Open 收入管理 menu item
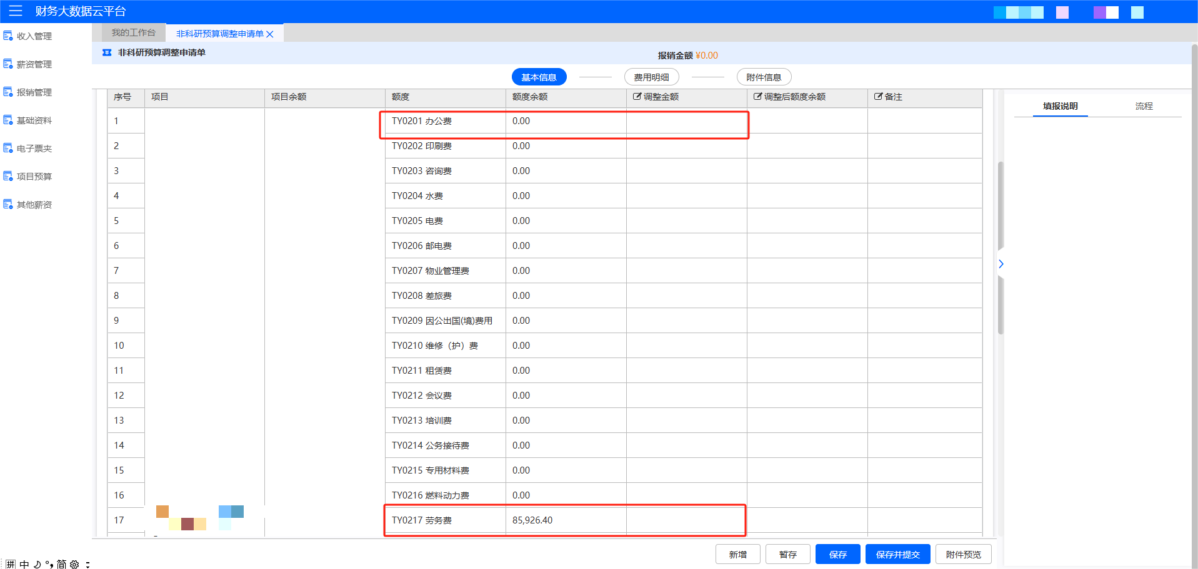1198x569 pixels. tap(34, 36)
